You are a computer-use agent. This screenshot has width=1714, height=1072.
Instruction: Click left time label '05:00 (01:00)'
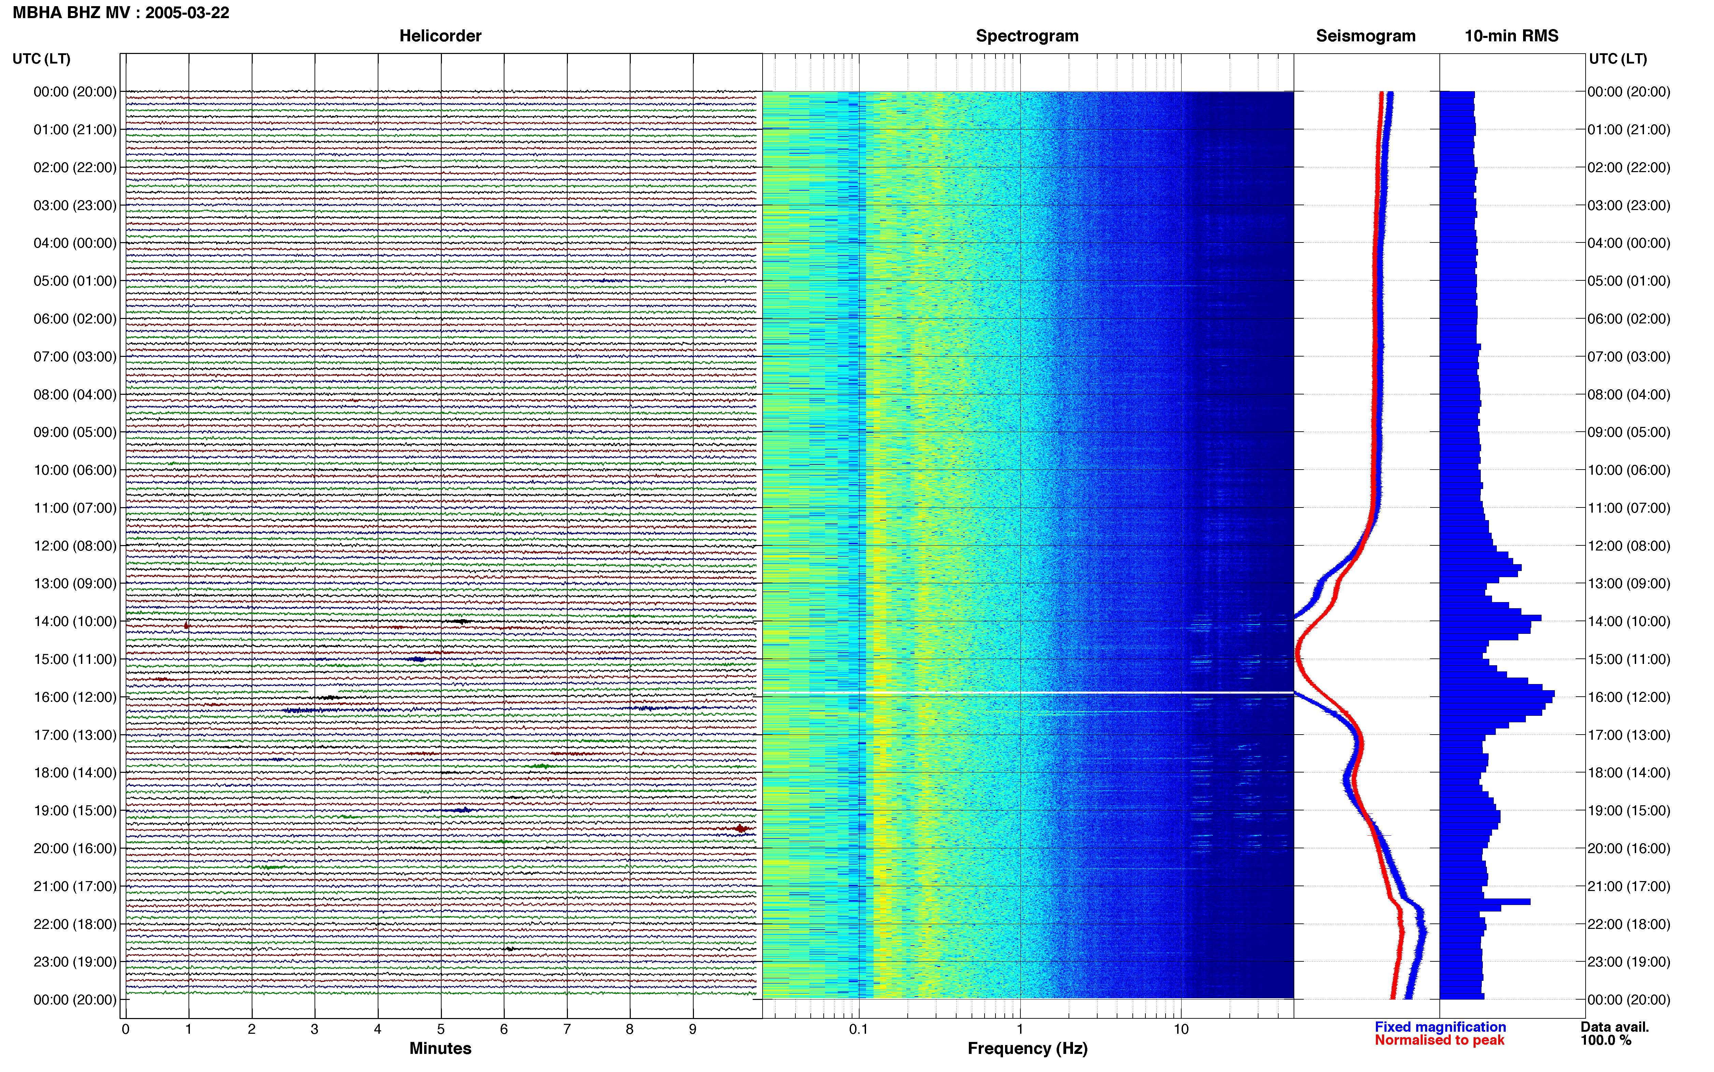pyautogui.click(x=75, y=281)
